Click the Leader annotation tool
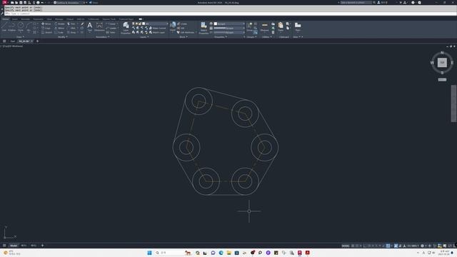 coord(111,29)
